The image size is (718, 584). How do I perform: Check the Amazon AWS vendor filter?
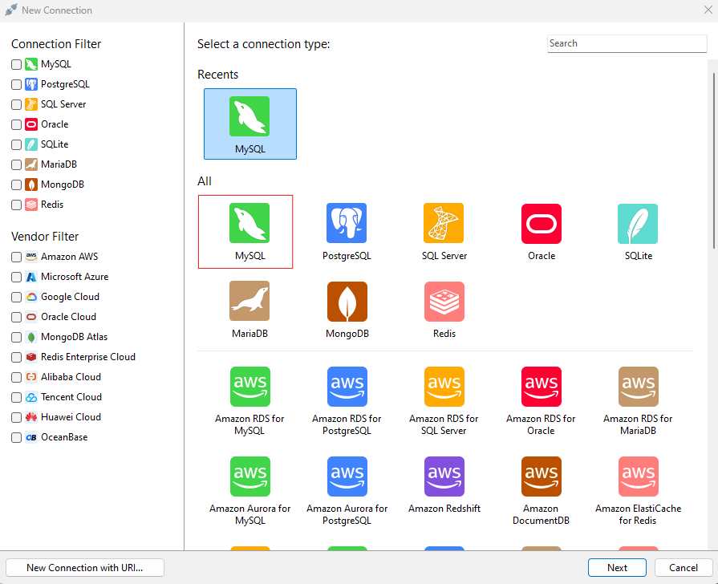17,257
